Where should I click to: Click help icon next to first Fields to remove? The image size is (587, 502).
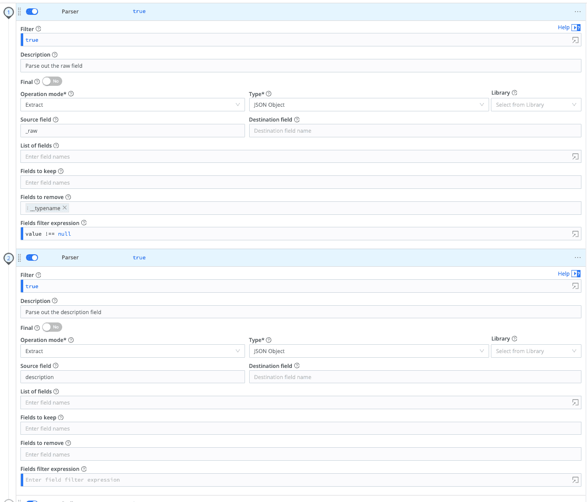[x=68, y=197]
